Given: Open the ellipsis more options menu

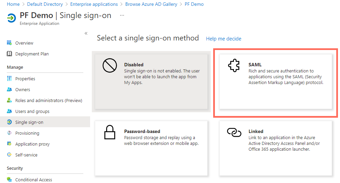Looking at the screenshot, I should [x=122, y=15].
